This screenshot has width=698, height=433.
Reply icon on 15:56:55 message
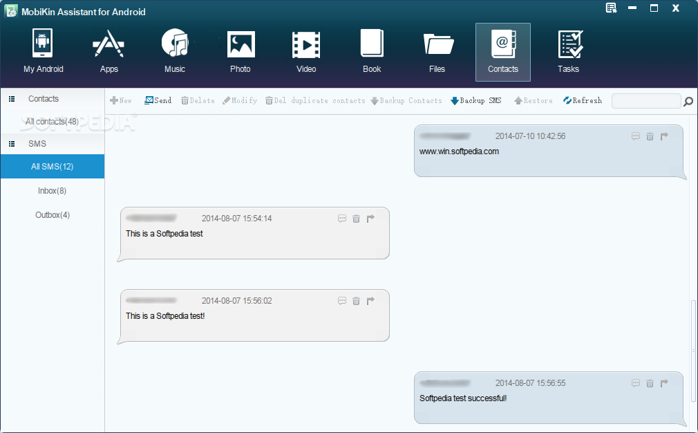click(x=636, y=383)
